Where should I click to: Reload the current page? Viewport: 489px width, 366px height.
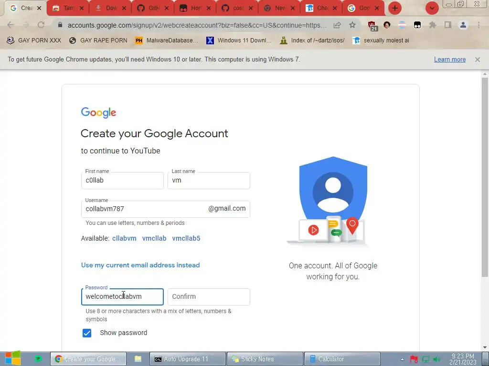[x=41, y=25]
